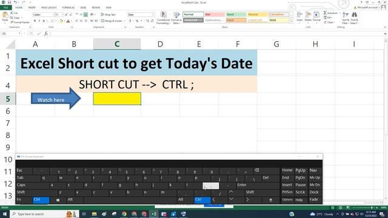Toggle the highlighted middle align icon

click(85, 15)
